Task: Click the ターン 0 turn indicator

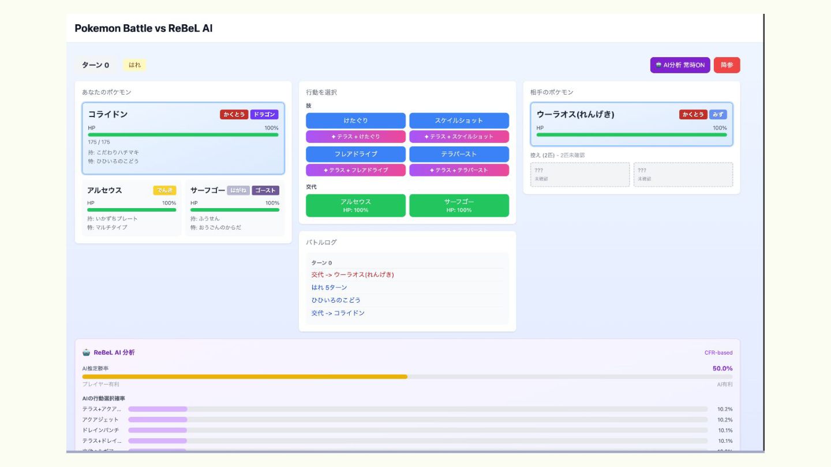Action: (x=95, y=65)
